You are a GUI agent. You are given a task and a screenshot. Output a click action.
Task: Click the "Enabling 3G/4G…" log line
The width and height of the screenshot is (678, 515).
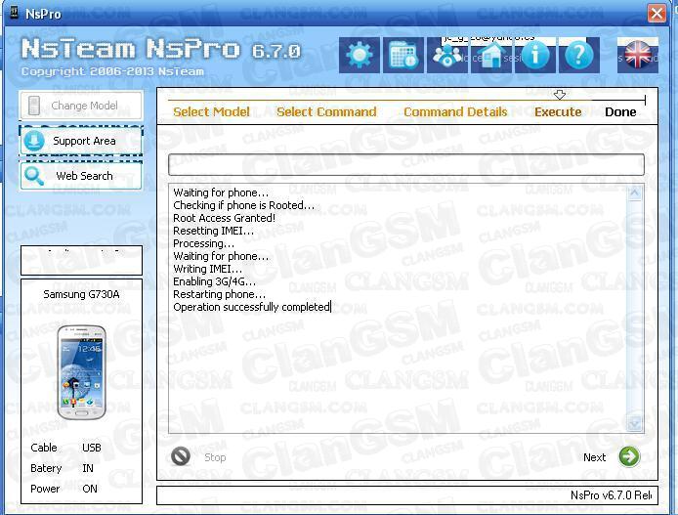(215, 281)
